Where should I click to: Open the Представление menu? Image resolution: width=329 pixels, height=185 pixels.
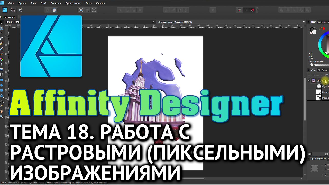(73, 3)
